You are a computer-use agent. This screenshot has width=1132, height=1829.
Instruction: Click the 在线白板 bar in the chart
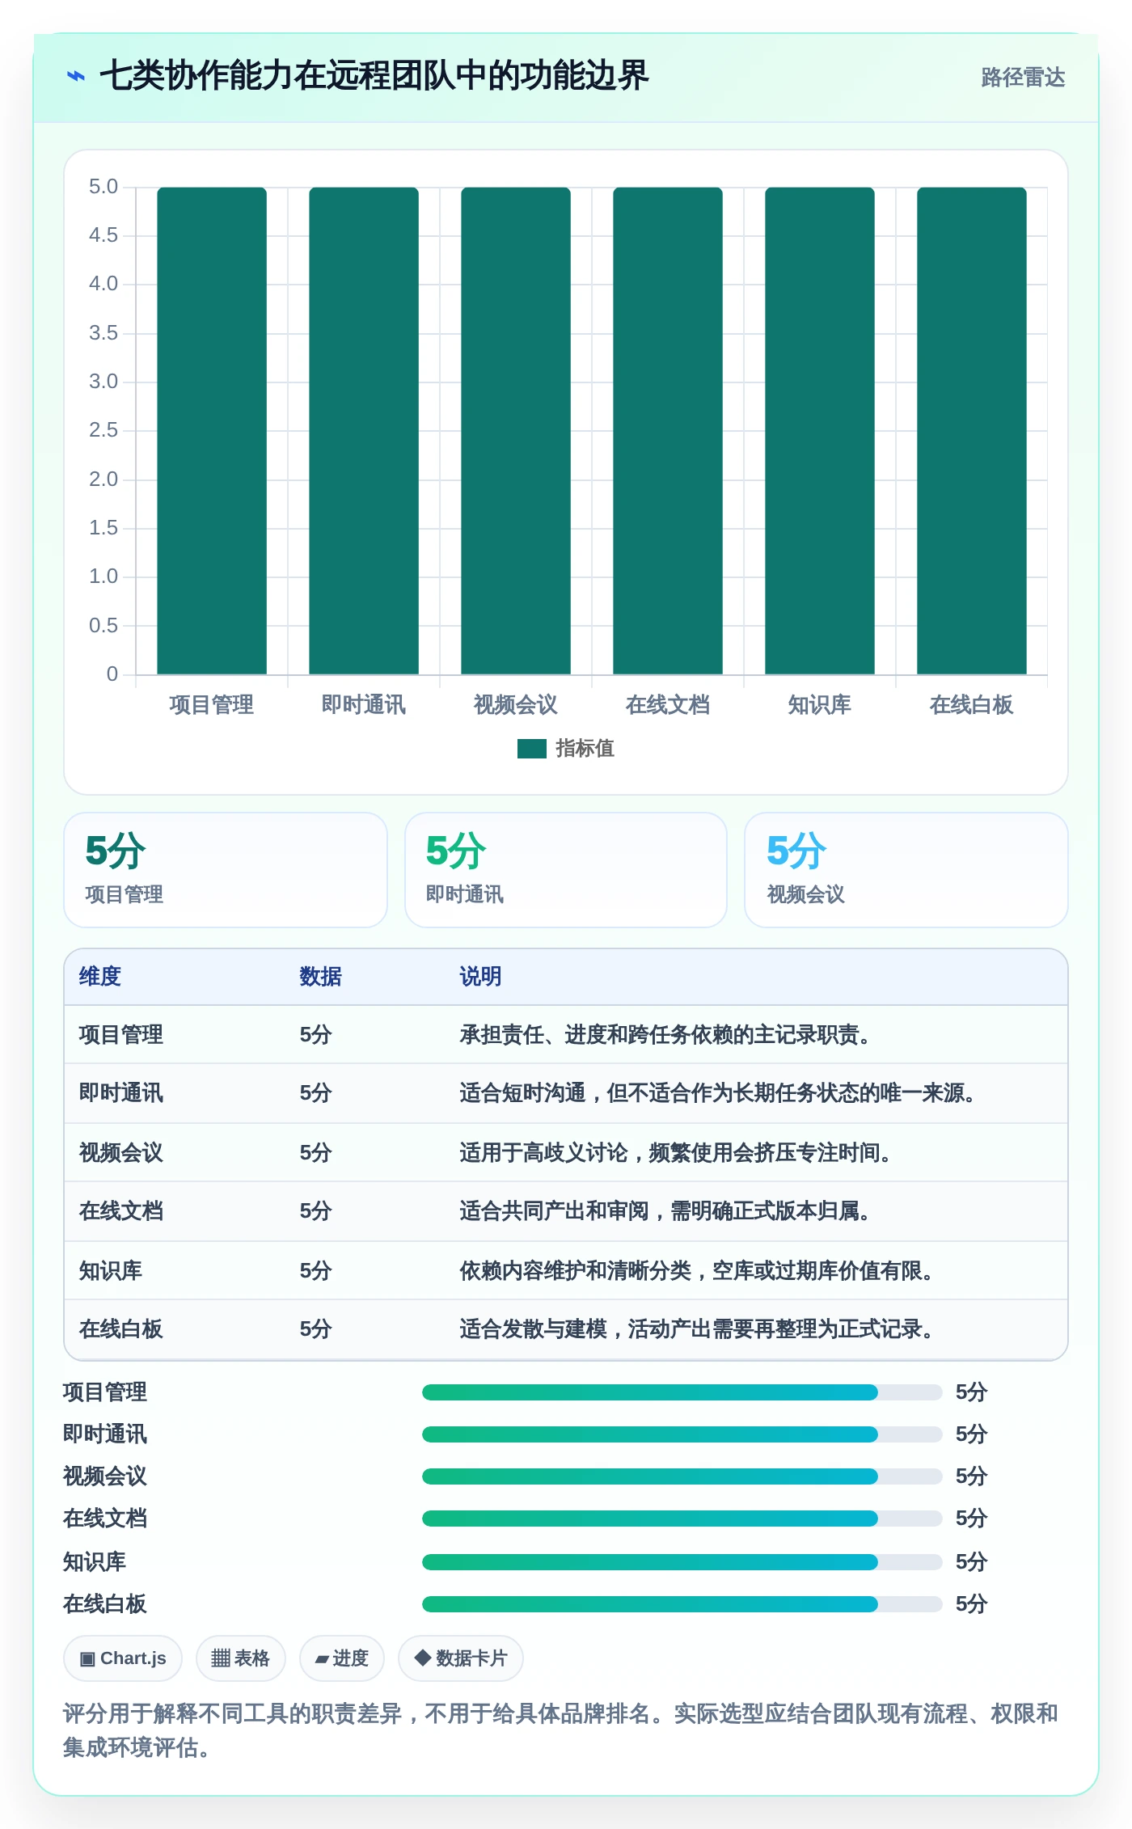click(x=972, y=431)
